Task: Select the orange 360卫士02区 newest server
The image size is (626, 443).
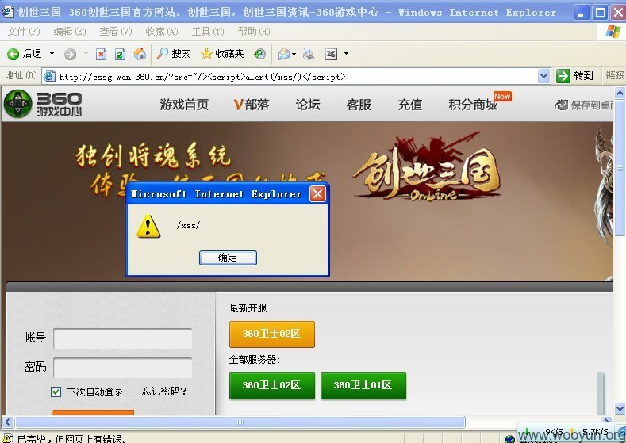Action: [272, 334]
